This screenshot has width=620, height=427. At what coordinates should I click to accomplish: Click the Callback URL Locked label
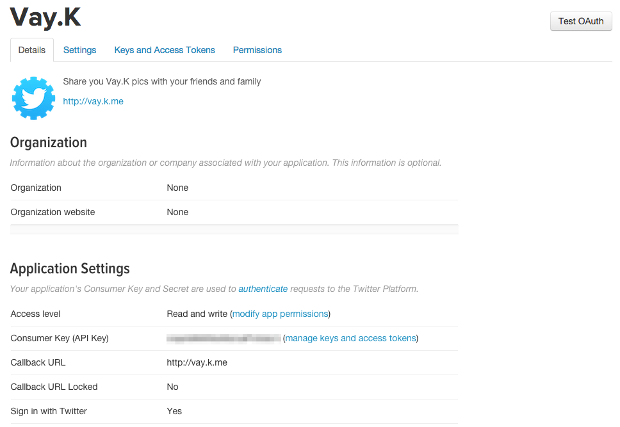click(54, 387)
